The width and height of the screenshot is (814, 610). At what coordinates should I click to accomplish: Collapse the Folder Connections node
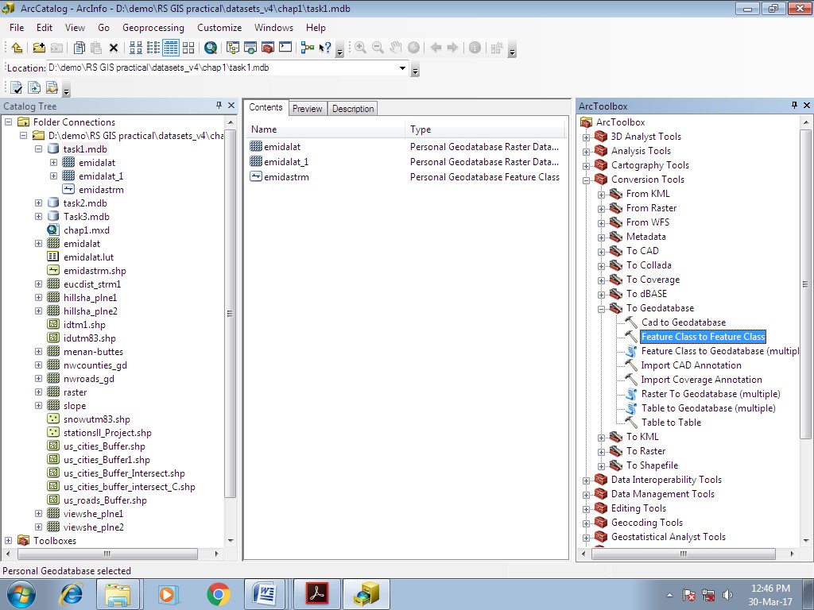coord(8,122)
